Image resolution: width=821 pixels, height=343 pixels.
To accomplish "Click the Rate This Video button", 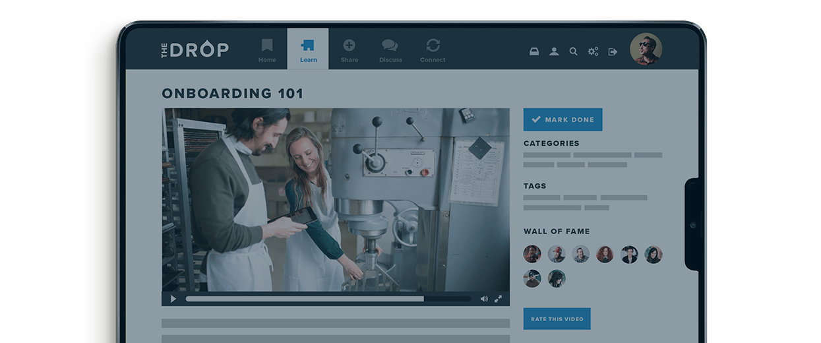I will pos(557,319).
